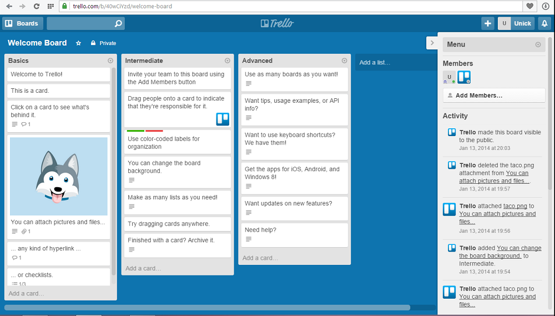Click the Trello logo in the header

[x=277, y=23]
